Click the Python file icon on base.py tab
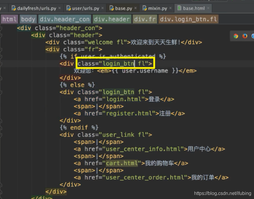Image resolution: width=254 pixels, height=199 pixels. pyautogui.click(x=112, y=8)
